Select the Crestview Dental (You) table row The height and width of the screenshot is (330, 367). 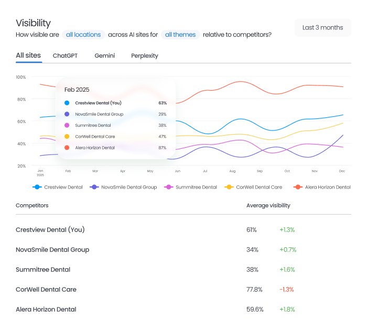[183, 229]
